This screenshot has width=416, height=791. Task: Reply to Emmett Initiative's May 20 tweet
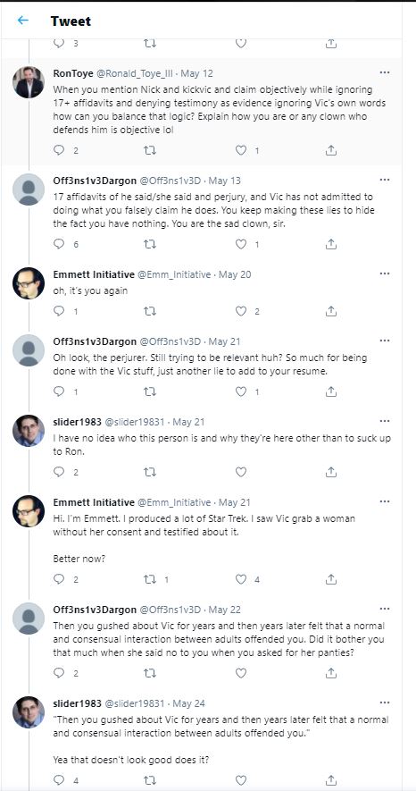tap(59, 311)
